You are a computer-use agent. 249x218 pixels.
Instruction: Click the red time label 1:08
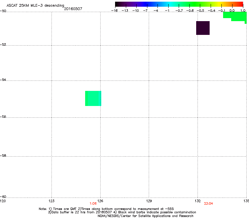click(93, 204)
